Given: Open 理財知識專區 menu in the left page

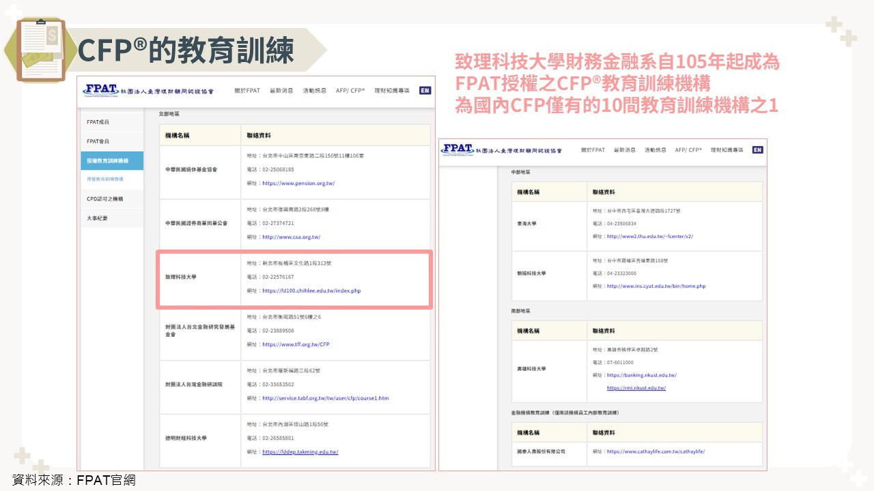Looking at the screenshot, I should click(392, 91).
